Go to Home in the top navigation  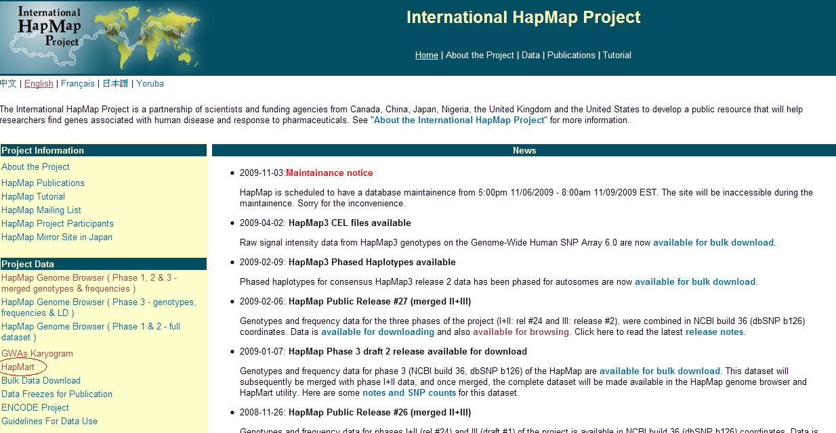click(x=427, y=55)
